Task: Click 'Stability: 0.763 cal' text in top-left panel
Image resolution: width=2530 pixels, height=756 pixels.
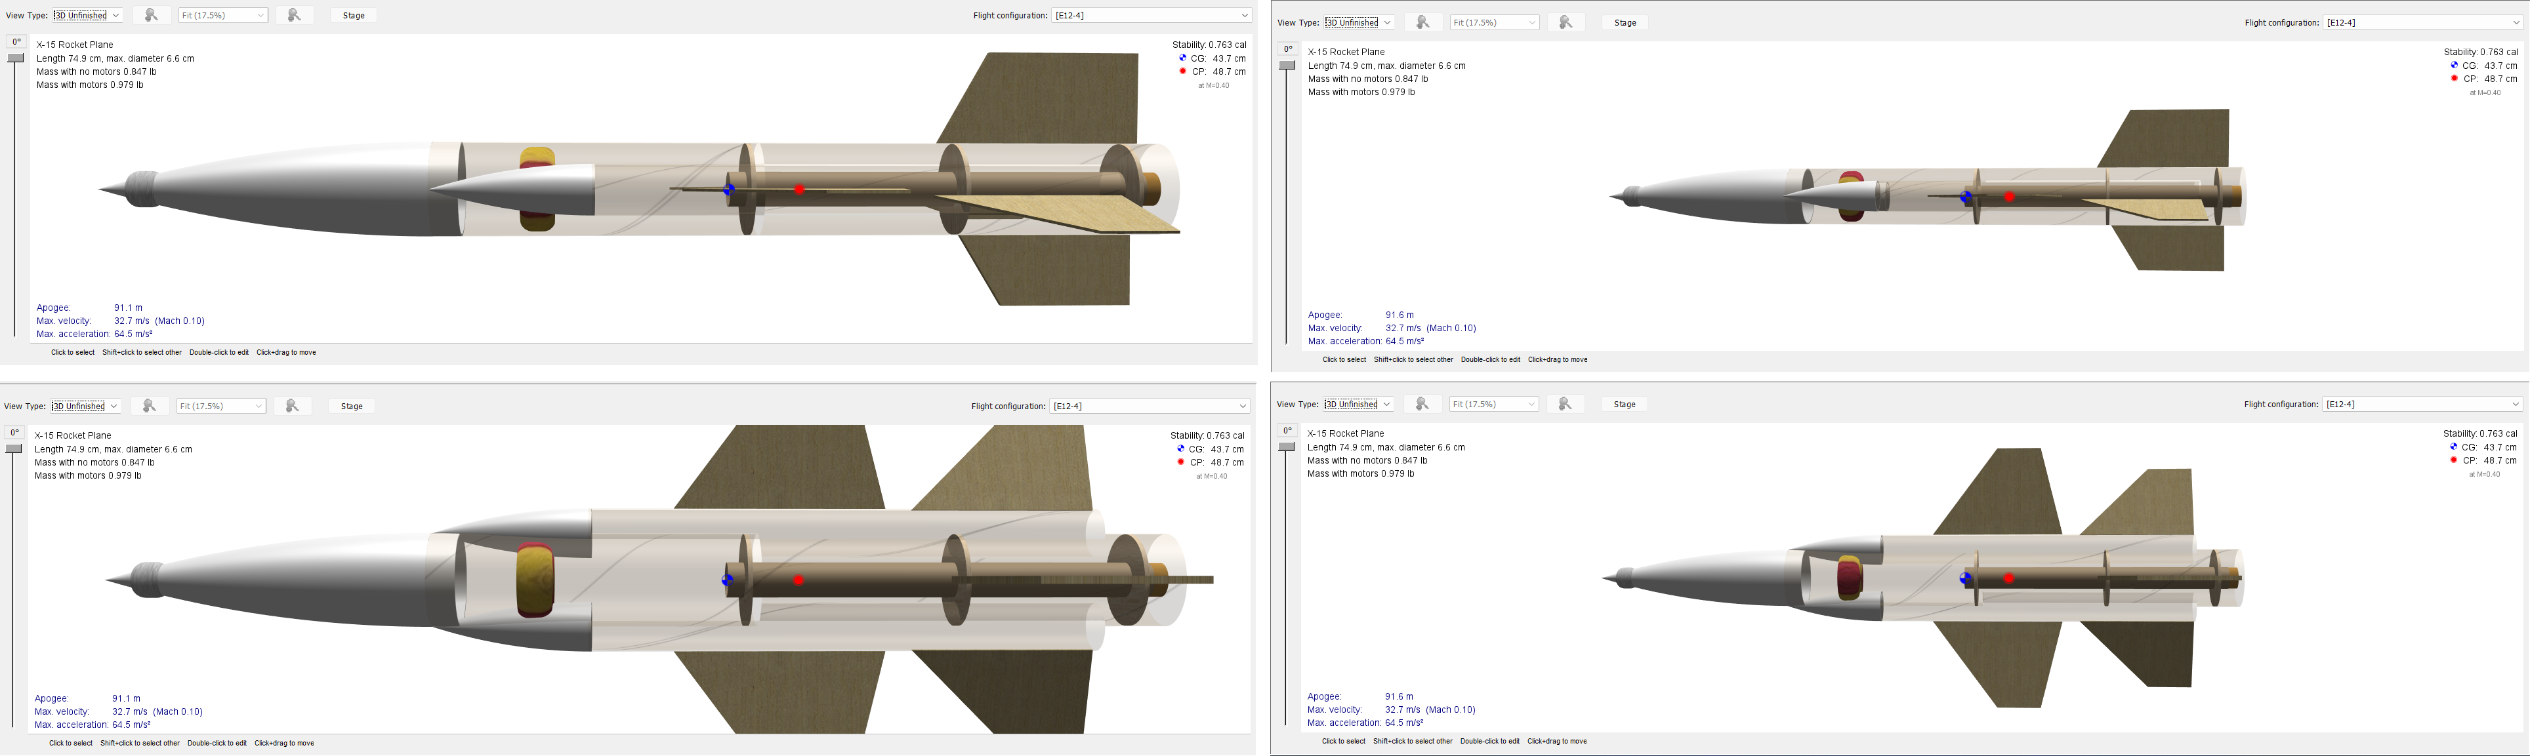Action: coord(1209,44)
